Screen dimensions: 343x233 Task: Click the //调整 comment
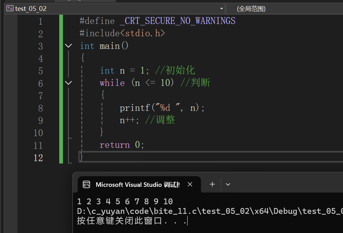click(160, 120)
